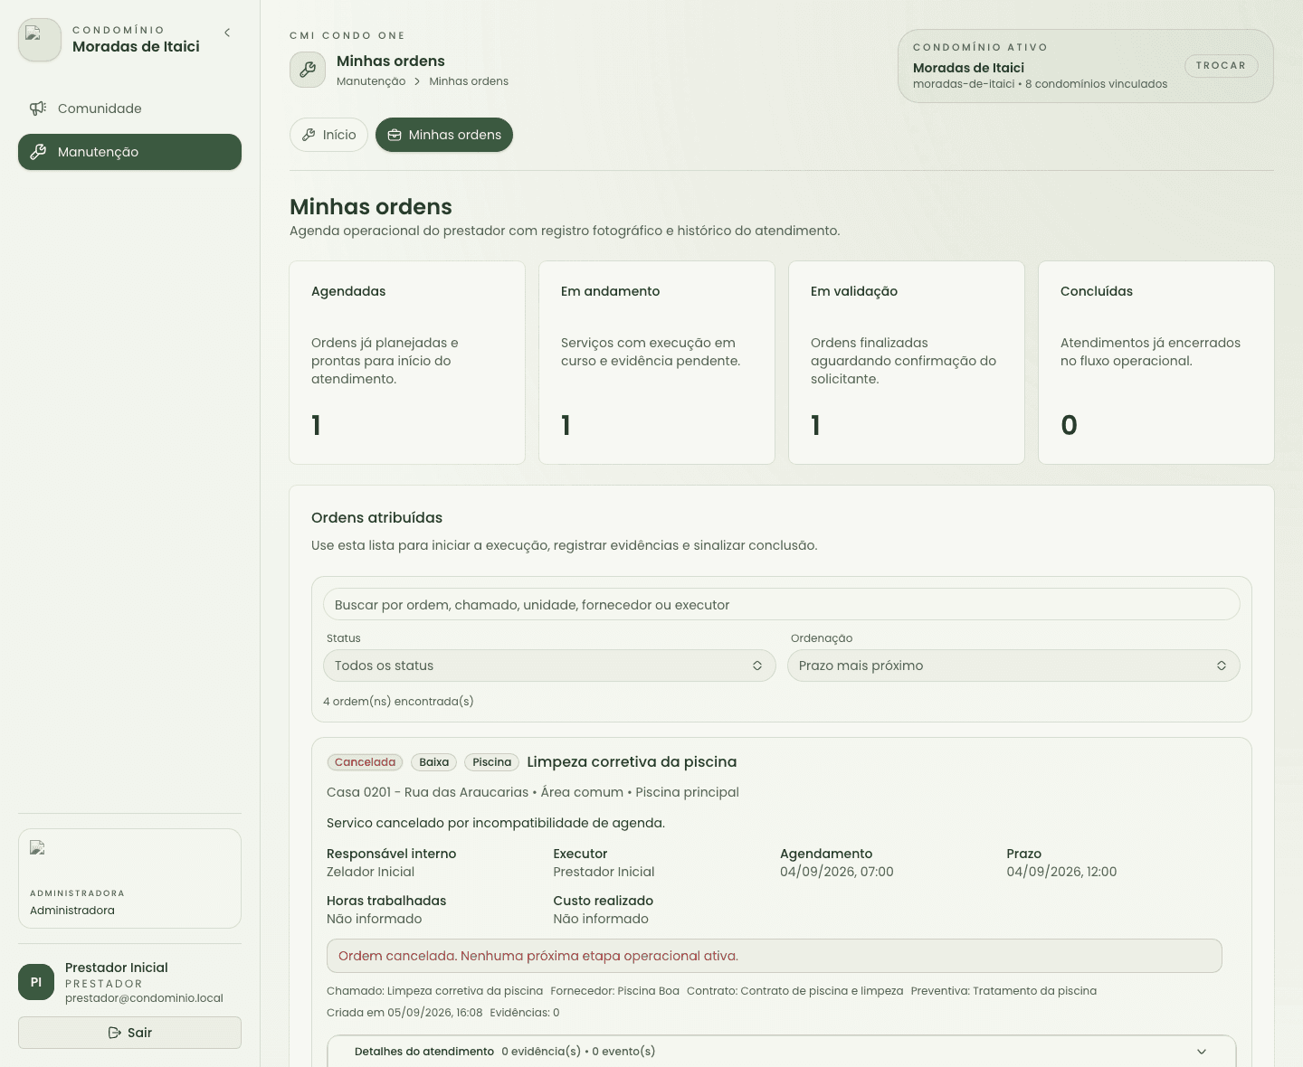
Task: Click the Cancelada status badge
Action: pos(365,762)
